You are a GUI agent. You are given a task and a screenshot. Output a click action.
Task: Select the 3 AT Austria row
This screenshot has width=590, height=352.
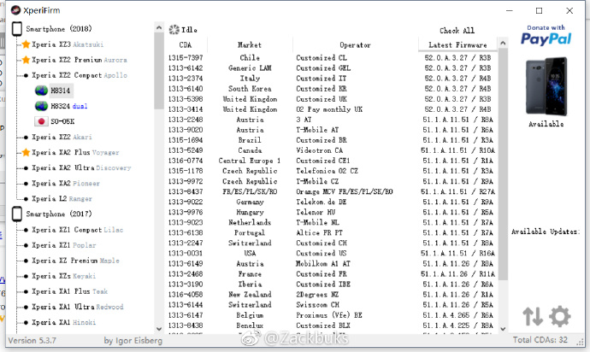331,120
